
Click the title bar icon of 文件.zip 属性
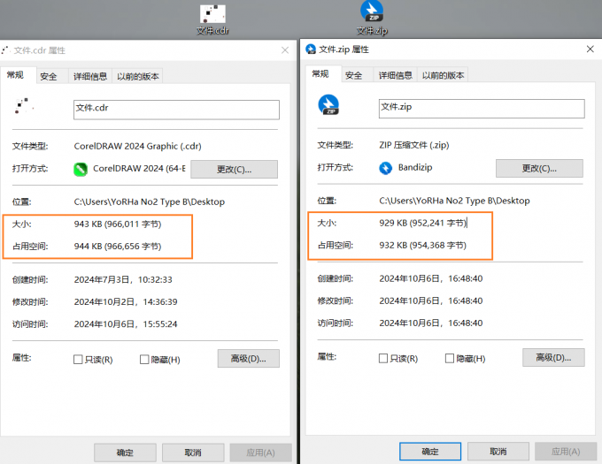click(310, 49)
